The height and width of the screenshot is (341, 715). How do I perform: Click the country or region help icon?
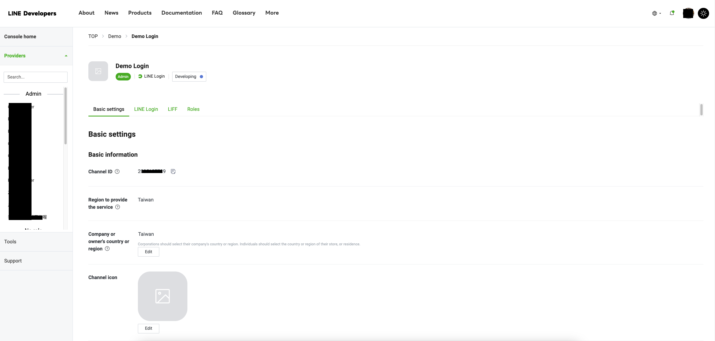pos(107,249)
